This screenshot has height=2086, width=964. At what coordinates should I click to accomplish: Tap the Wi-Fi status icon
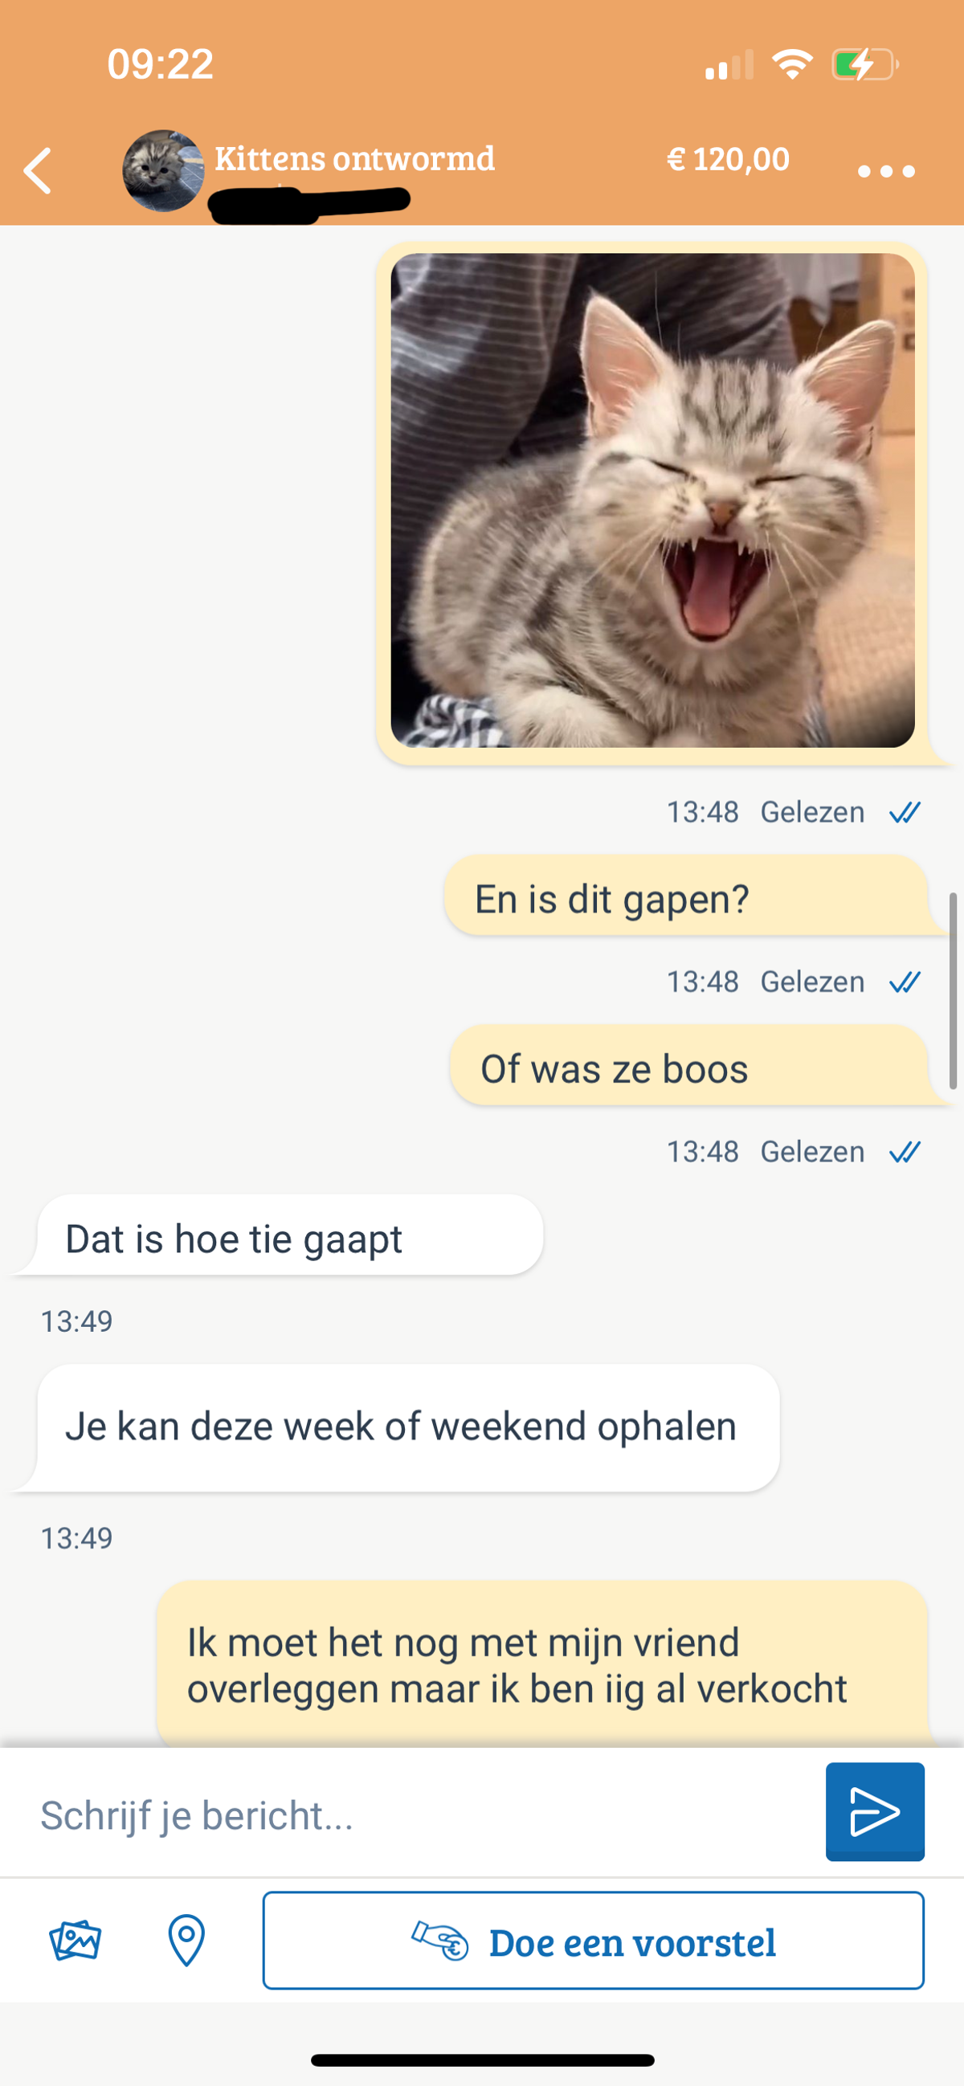792,64
